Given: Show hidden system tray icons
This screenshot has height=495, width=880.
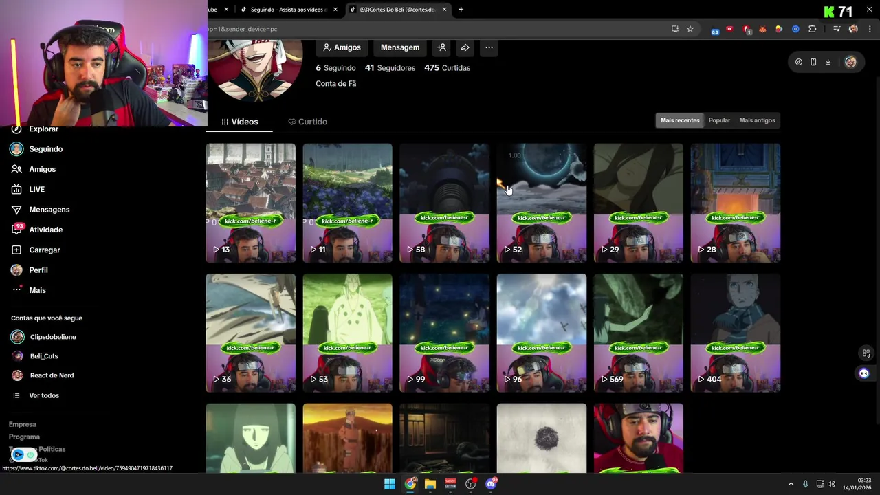Looking at the screenshot, I should 791,484.
